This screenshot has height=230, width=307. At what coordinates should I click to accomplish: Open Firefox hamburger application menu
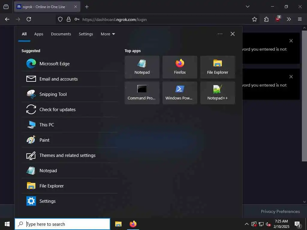tap(300, 19)
